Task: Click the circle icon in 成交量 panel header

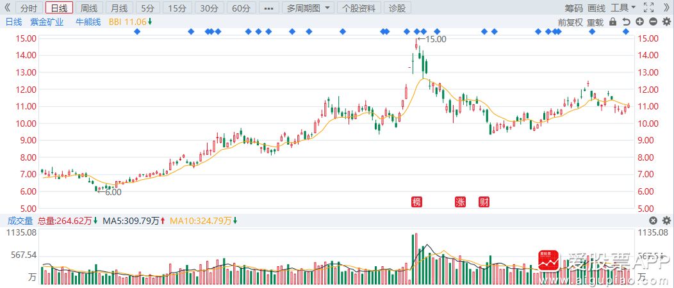Action: click(x=652, y=221)
